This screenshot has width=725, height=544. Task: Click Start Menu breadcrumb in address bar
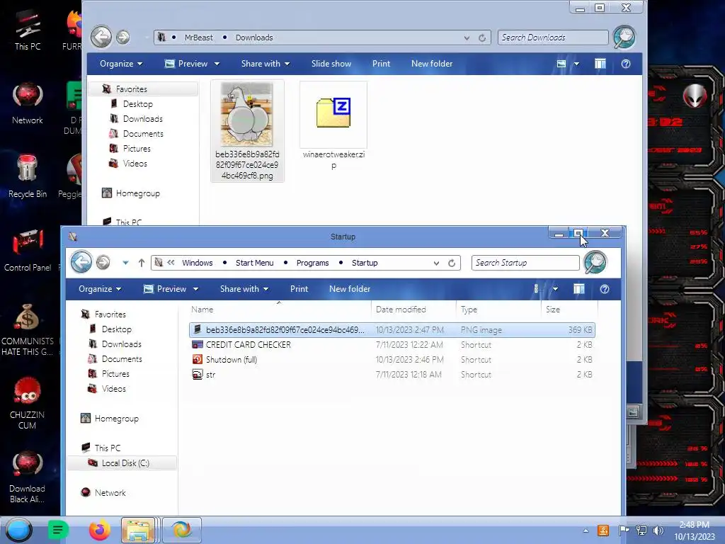pos(254,263)
